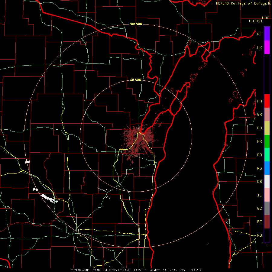The width and height of the screenshot is (272, 272).
Task: Click the UK magenta legend swatch
Action: pos(267,47)
